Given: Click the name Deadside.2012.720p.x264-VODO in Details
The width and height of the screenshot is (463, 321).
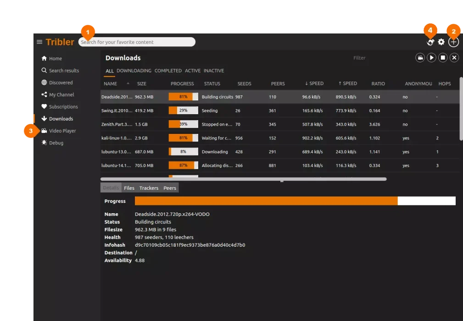Looking at the screenshot, I should pos(172,214).
